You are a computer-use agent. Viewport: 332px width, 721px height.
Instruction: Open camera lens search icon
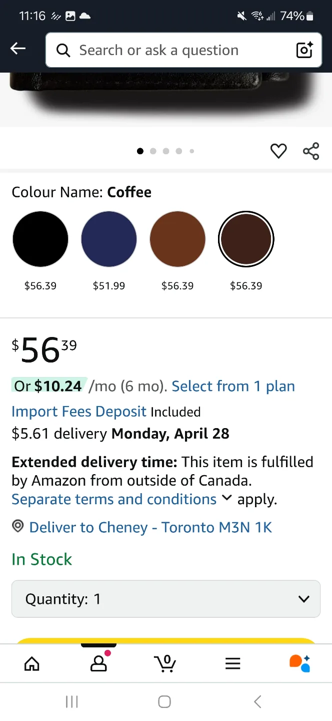(x=304, y=50)
